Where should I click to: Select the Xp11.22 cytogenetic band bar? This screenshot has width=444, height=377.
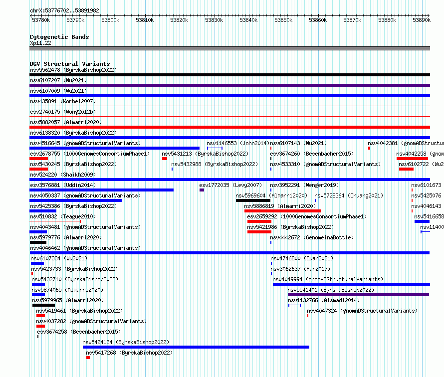click(x=229, y=48)
